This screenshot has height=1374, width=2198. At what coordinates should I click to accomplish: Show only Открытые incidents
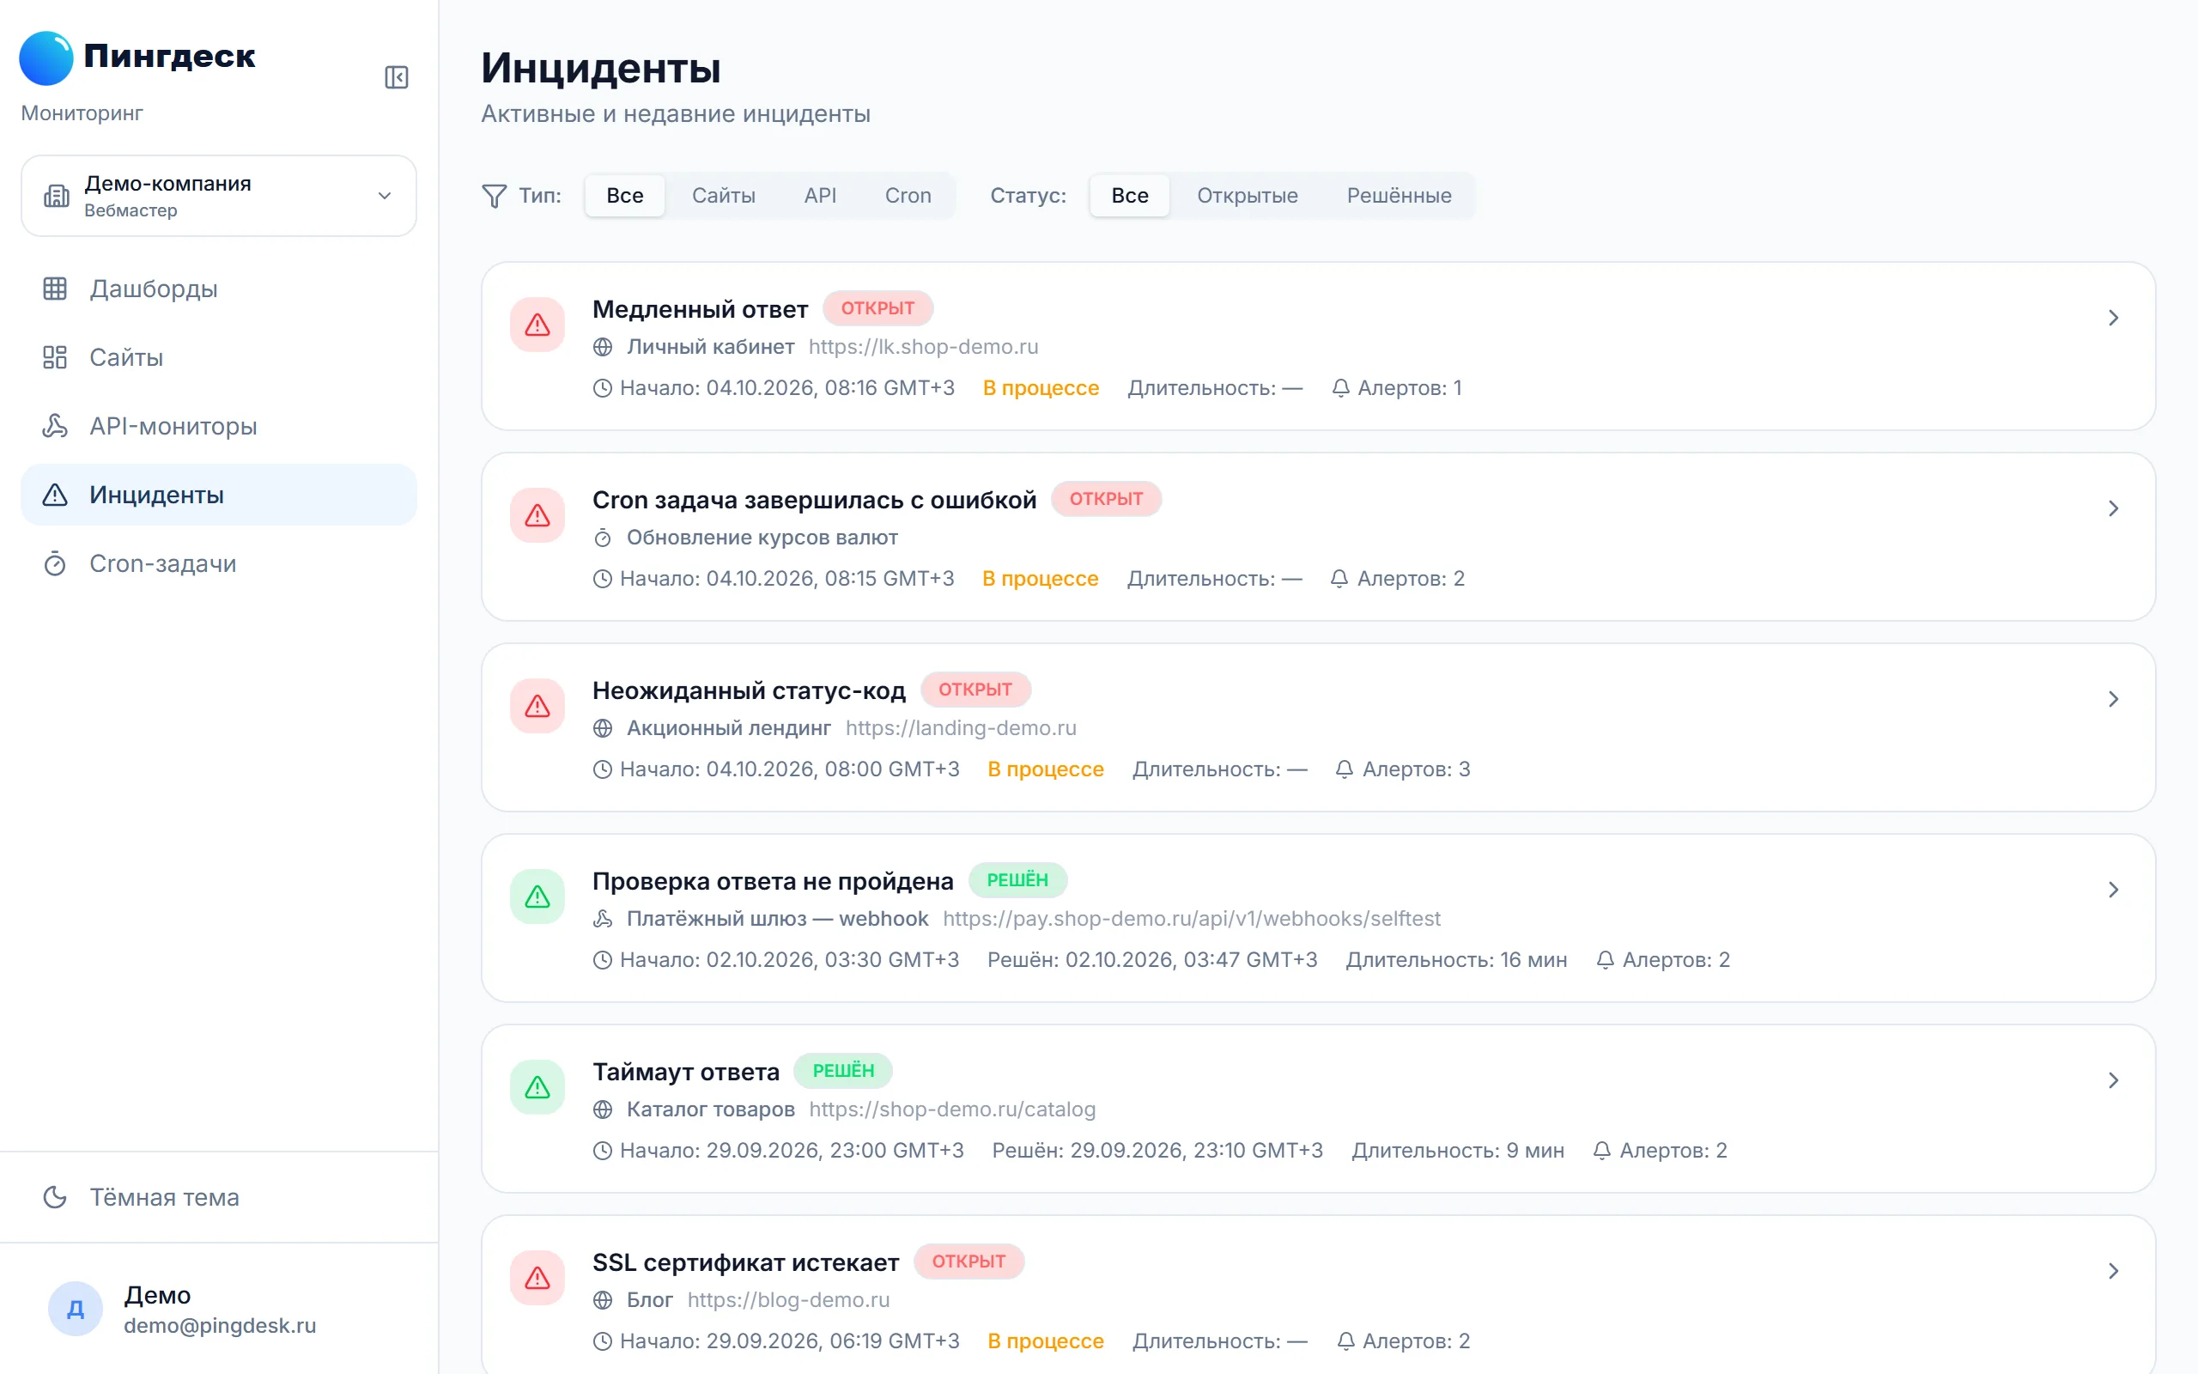1247,196
